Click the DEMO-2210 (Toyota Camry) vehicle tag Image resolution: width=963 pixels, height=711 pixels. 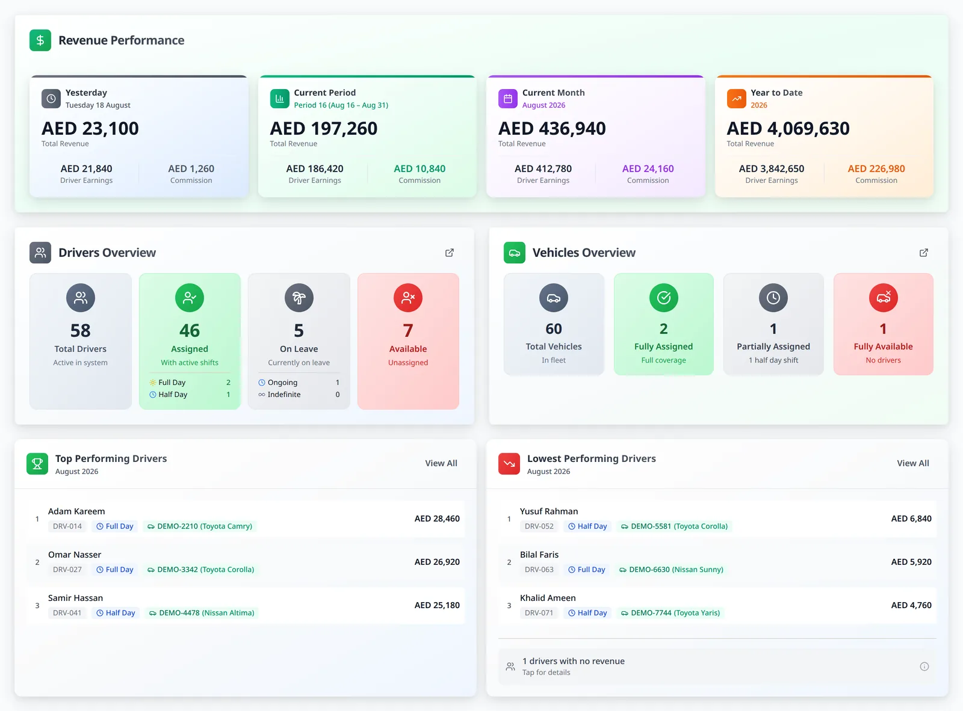click(200, 526)
